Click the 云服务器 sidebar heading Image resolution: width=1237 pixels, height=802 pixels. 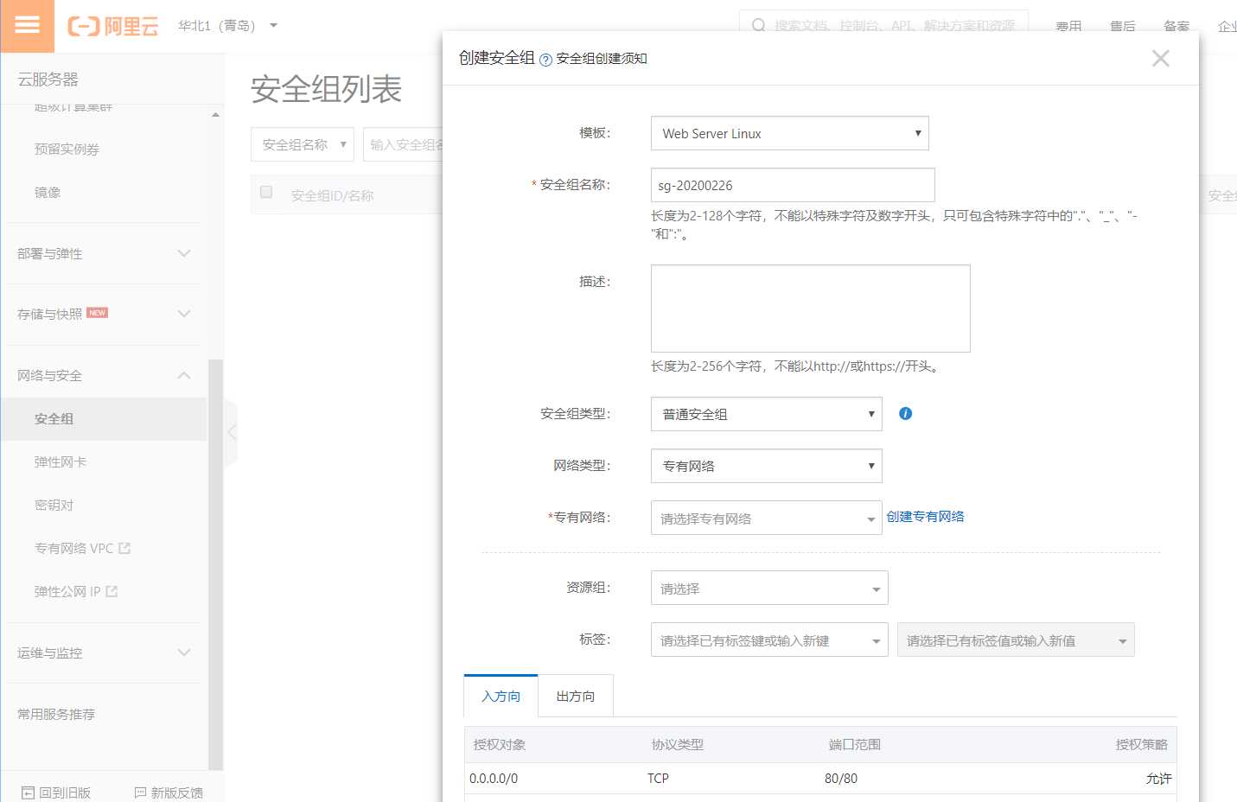pyautogui.click(x=48, y=80)
